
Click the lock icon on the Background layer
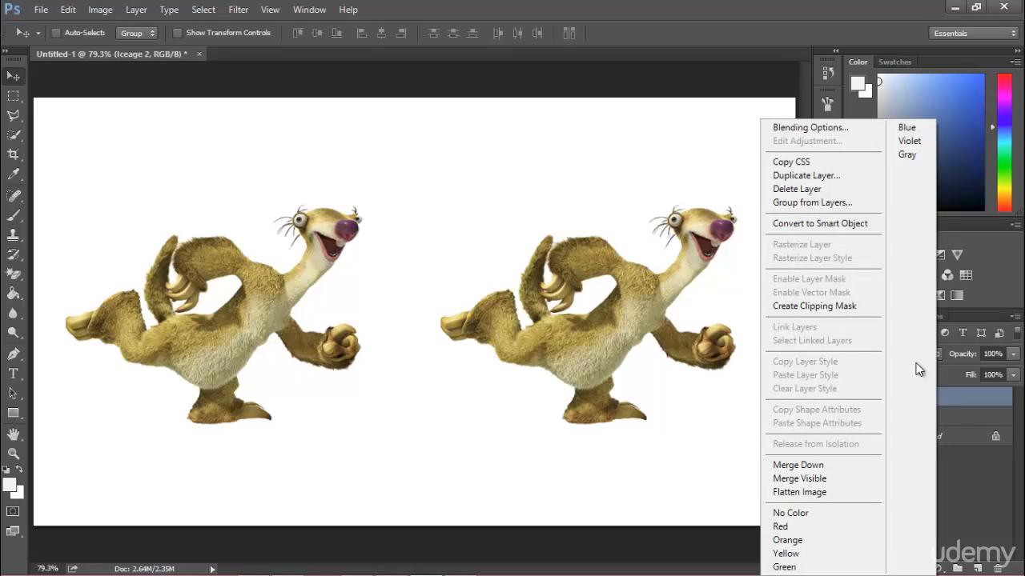tap(996, 436)
